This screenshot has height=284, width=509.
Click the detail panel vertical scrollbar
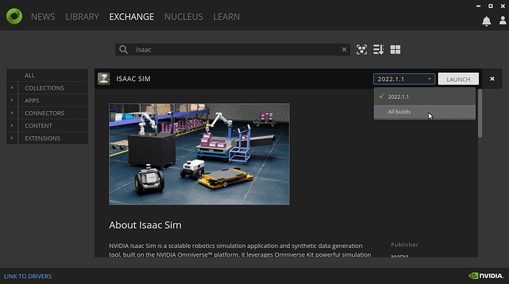[480, 113]
